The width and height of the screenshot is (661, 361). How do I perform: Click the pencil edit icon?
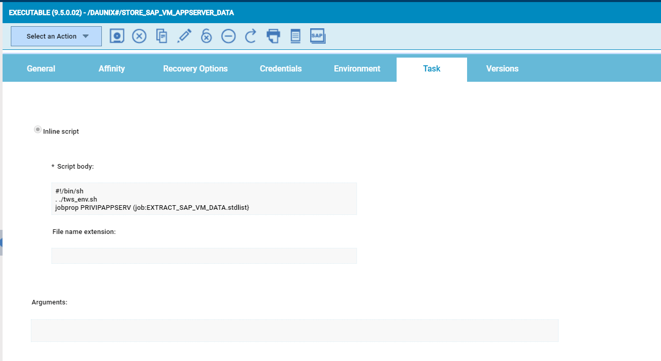(184, 36)
